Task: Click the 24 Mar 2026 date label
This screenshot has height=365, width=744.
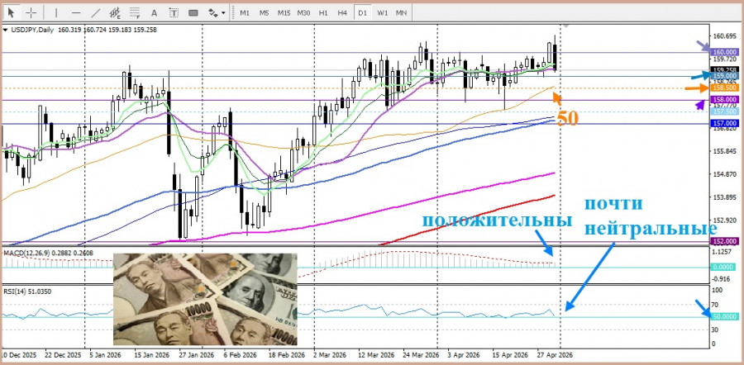Action: (x=422, y=354)
